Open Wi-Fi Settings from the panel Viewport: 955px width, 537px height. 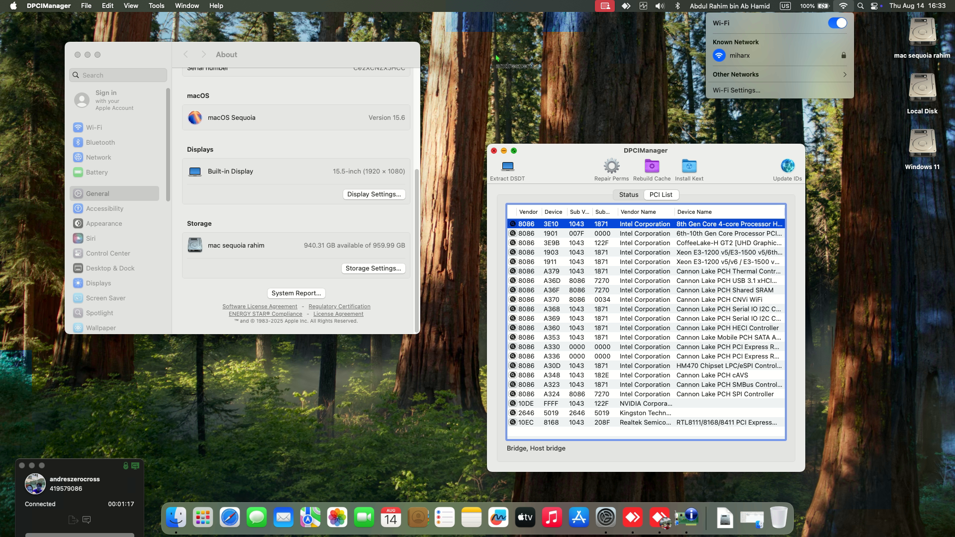pos(736,90)
